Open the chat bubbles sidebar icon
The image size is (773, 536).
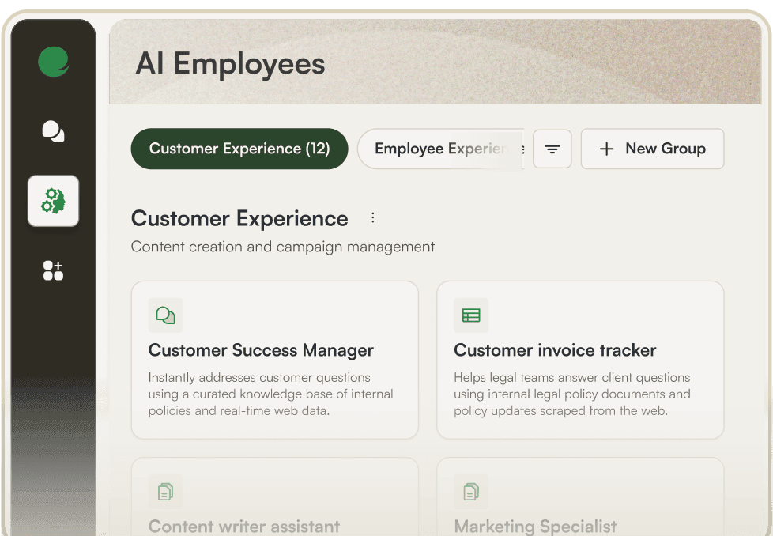(53, 132)
